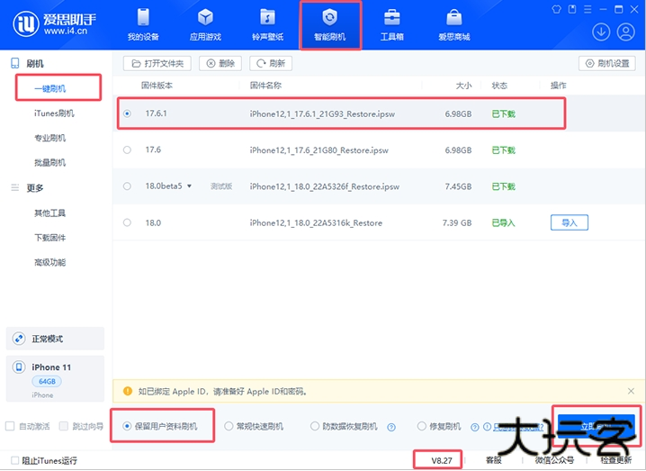Click the 64GB capacity badge
The height and width of the screenshot is (471, 646).
[x=47, y=382]
